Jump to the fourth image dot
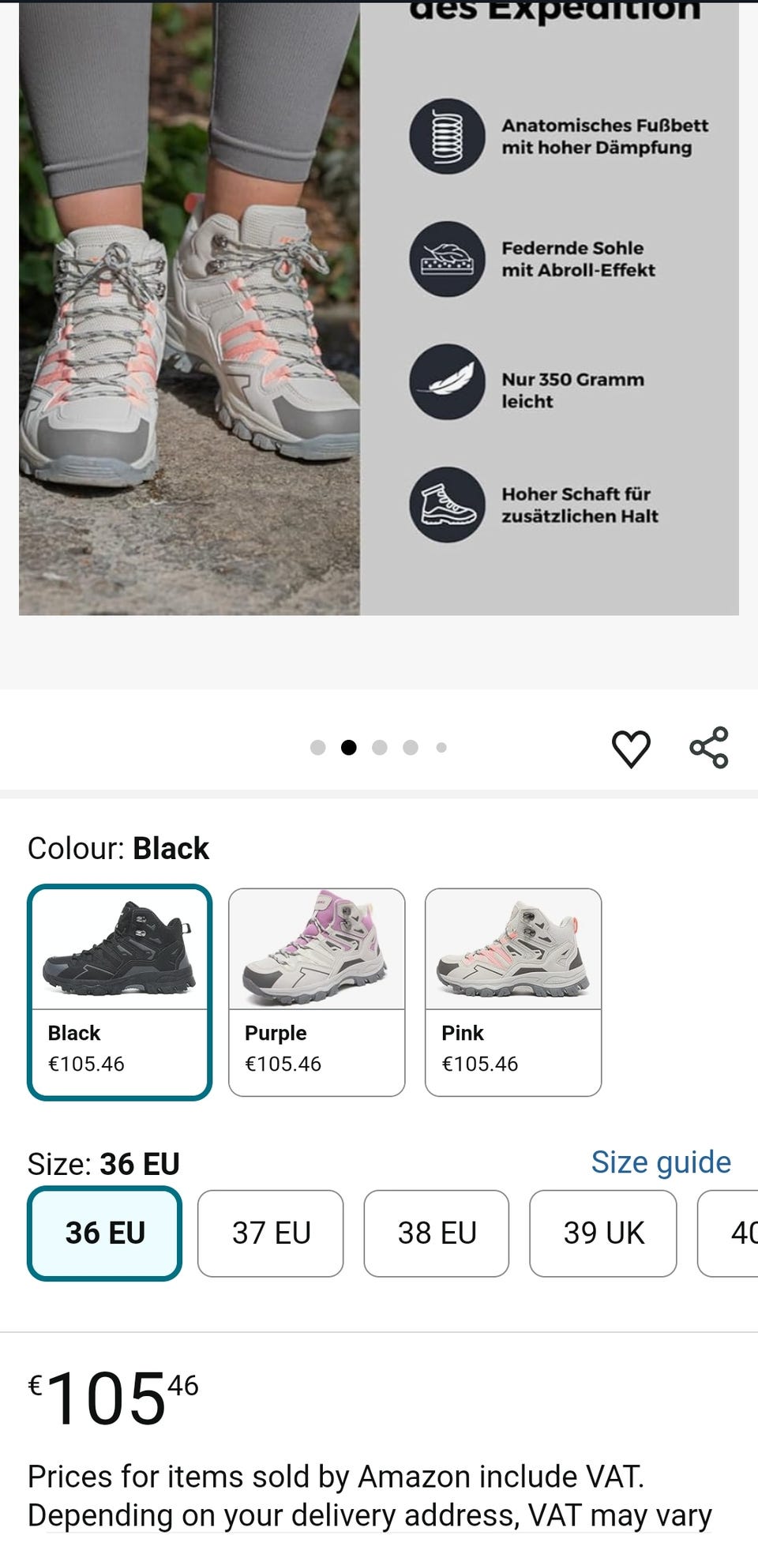The width and height of the screenshot is (758, 1554). tap(411, 748)
